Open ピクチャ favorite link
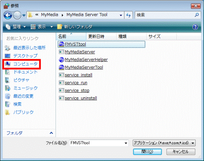 [21, 80]
